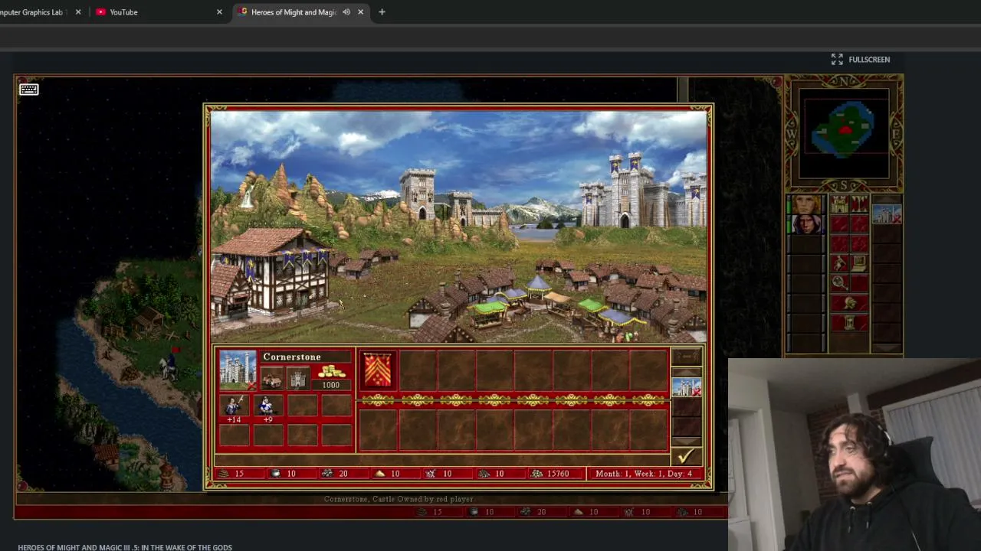This screenshot has width=981, height=551.
Task: Click the mercury resource icon in town bar
Action: click(276, 474)
